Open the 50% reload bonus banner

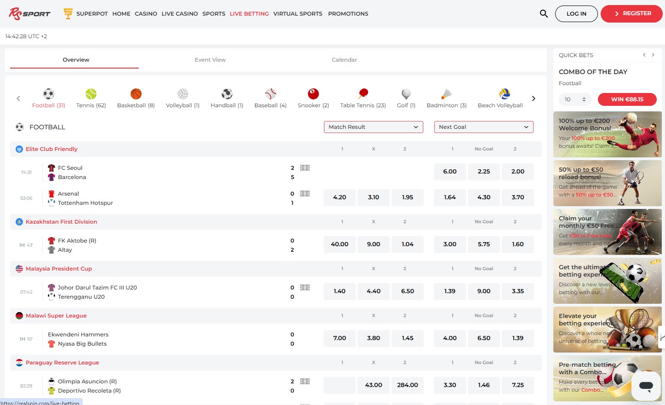pos(608,183)
